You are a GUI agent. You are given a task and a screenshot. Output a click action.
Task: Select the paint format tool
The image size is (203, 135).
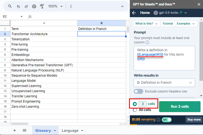coord(42,6)
